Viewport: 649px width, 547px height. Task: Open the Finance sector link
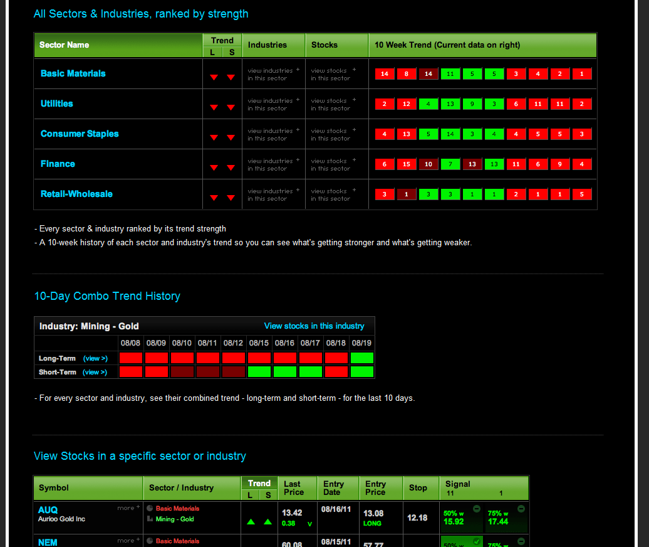(x=58, y=164)
